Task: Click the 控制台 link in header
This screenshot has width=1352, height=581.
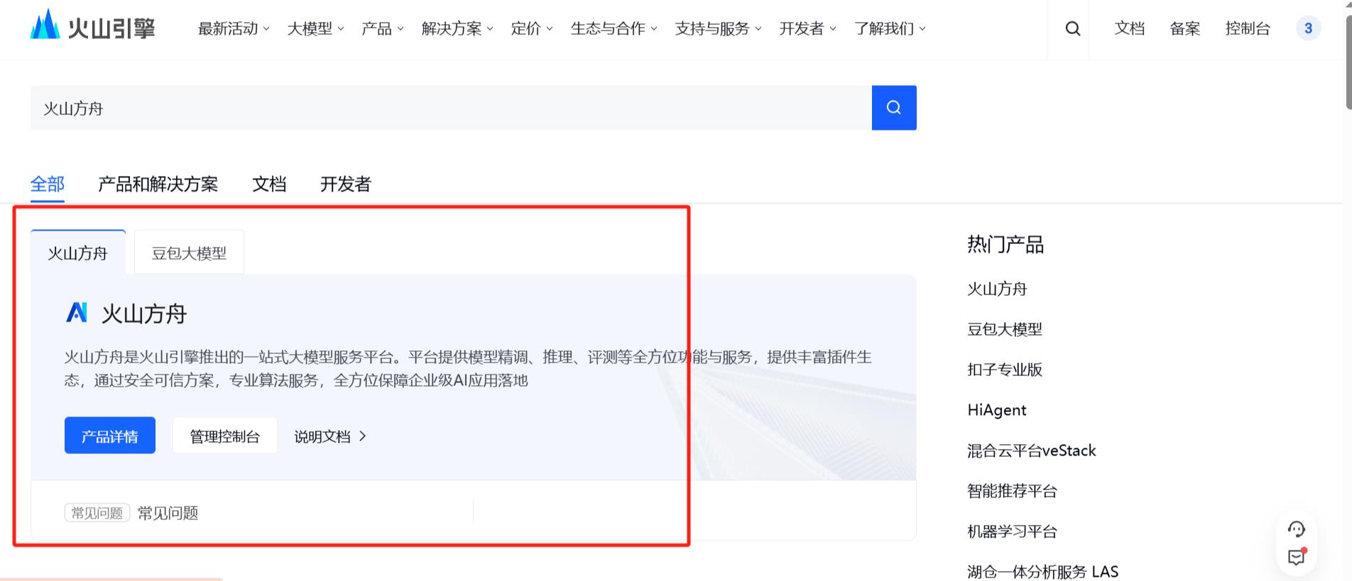Action: click(1247, 29)
